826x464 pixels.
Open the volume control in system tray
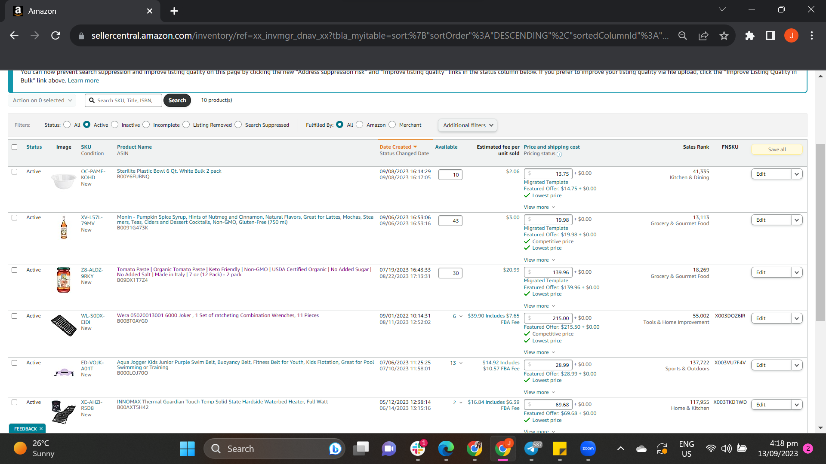726,449
